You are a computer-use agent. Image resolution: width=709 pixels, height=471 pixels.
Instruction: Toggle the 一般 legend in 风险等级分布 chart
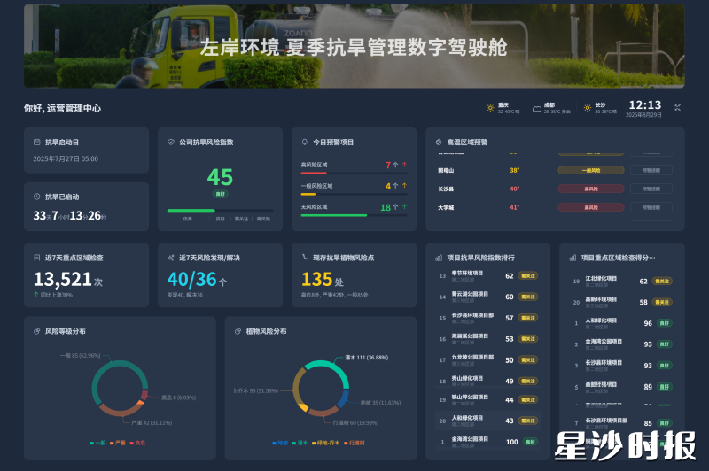pyautogui.click(x=98, y=442)
